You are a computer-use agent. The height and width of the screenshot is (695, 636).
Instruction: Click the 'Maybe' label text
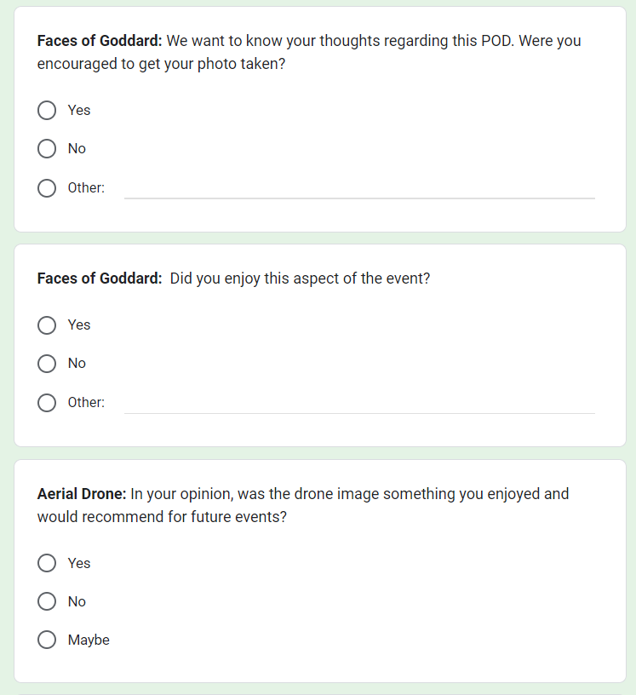pyautogui.click(x=89, y=640)
